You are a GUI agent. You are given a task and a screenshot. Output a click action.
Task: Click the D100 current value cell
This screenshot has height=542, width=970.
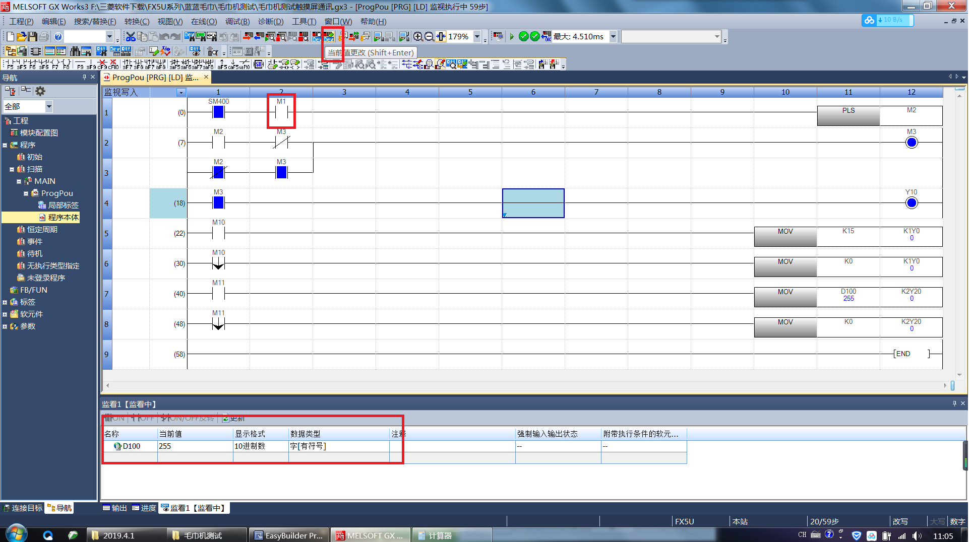point(195,446)
